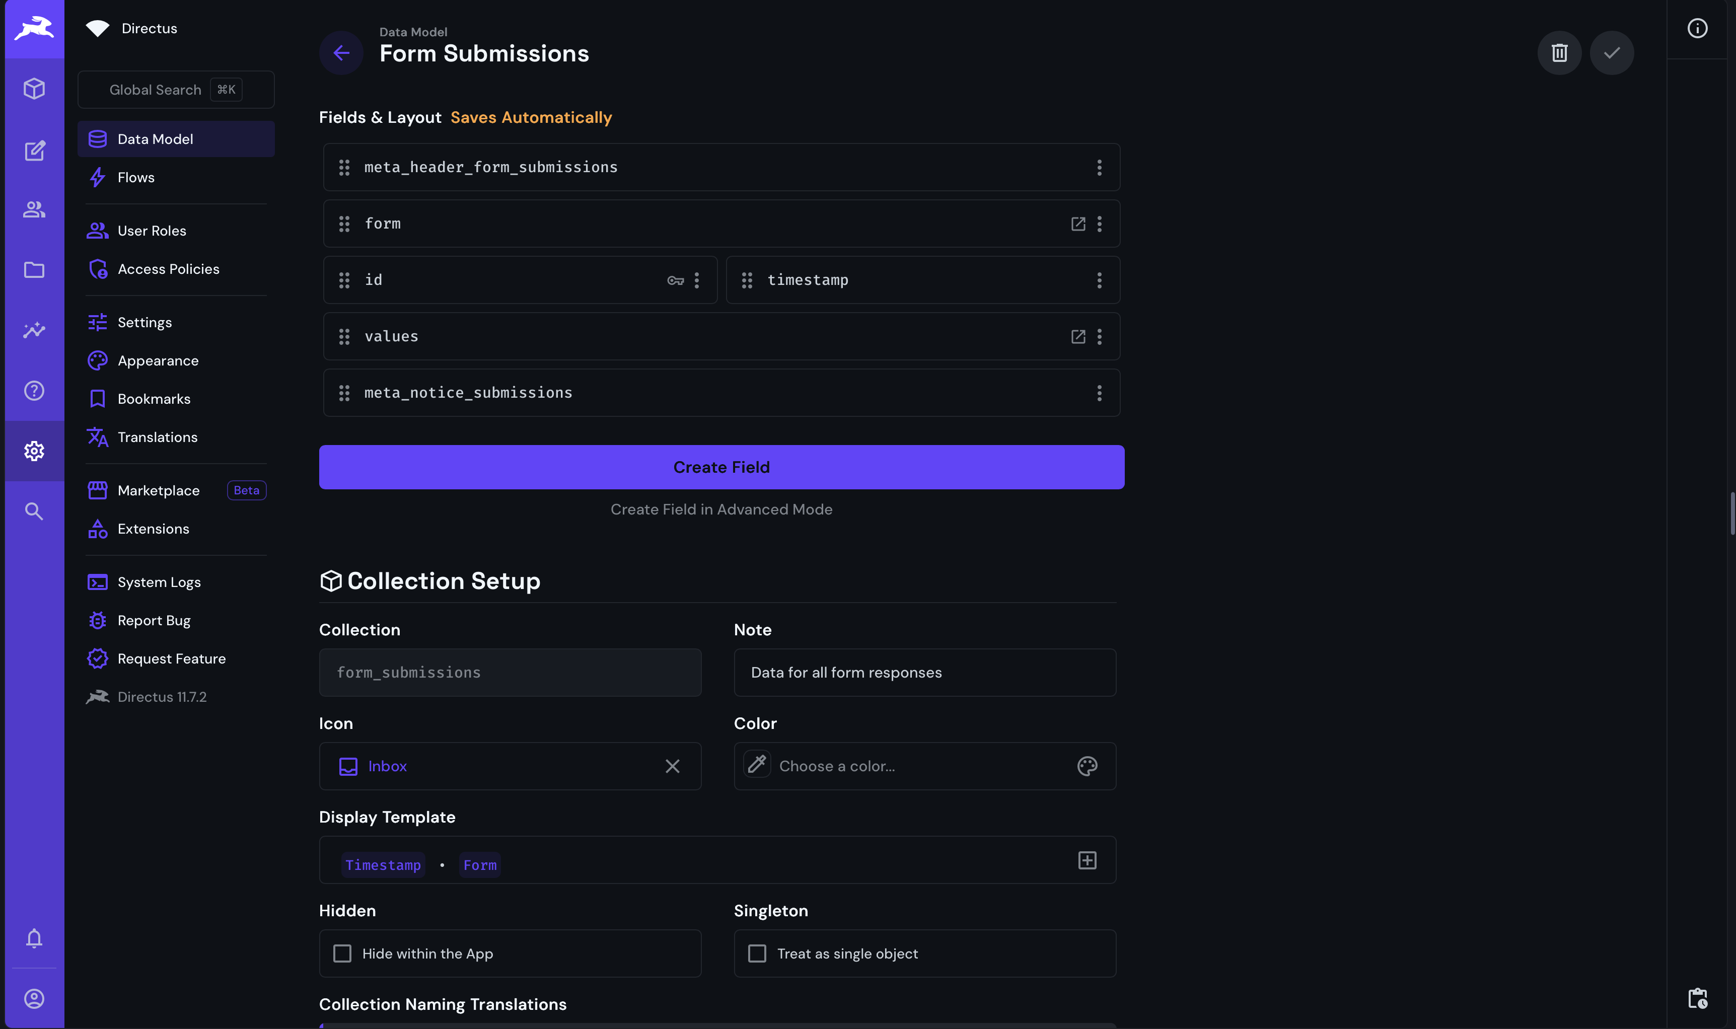
Task: Check Treat as single object
Action: (757, 953)
